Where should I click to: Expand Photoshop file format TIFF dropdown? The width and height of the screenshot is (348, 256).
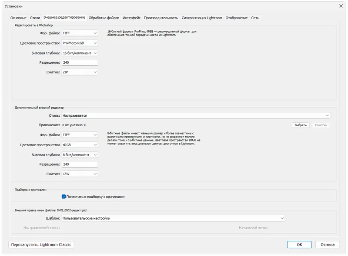point(80,33)
